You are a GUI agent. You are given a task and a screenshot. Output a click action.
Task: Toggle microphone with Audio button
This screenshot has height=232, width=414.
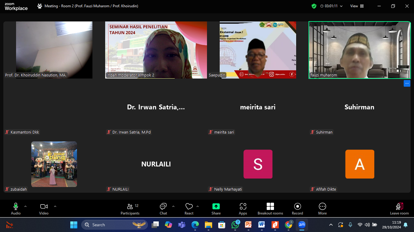point(16,209)
